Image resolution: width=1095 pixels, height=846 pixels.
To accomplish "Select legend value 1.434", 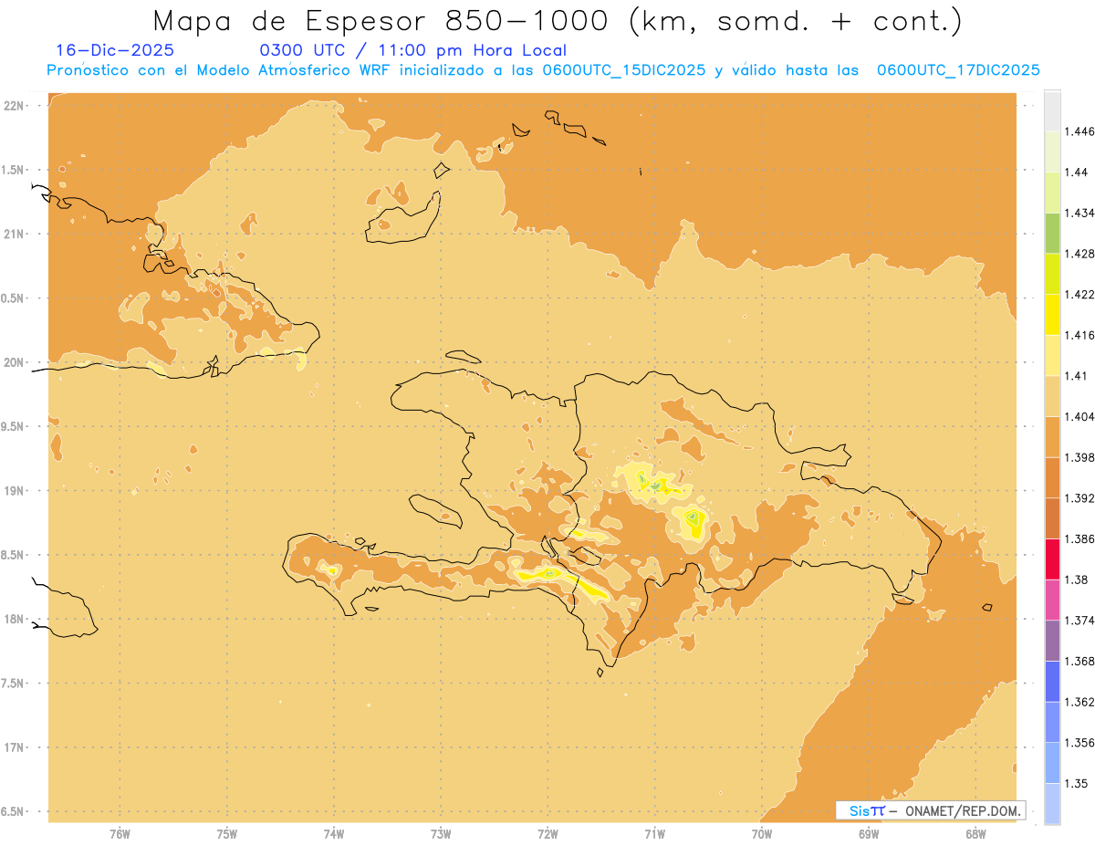I will pos(1079,213).
